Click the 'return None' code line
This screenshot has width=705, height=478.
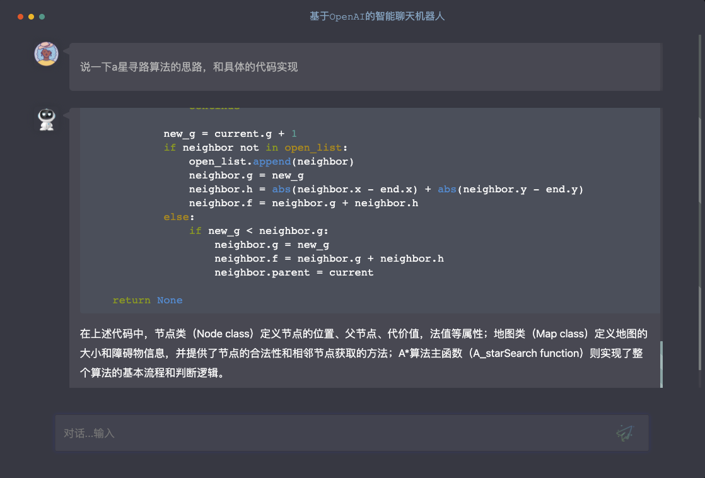(x=148, y=300)
